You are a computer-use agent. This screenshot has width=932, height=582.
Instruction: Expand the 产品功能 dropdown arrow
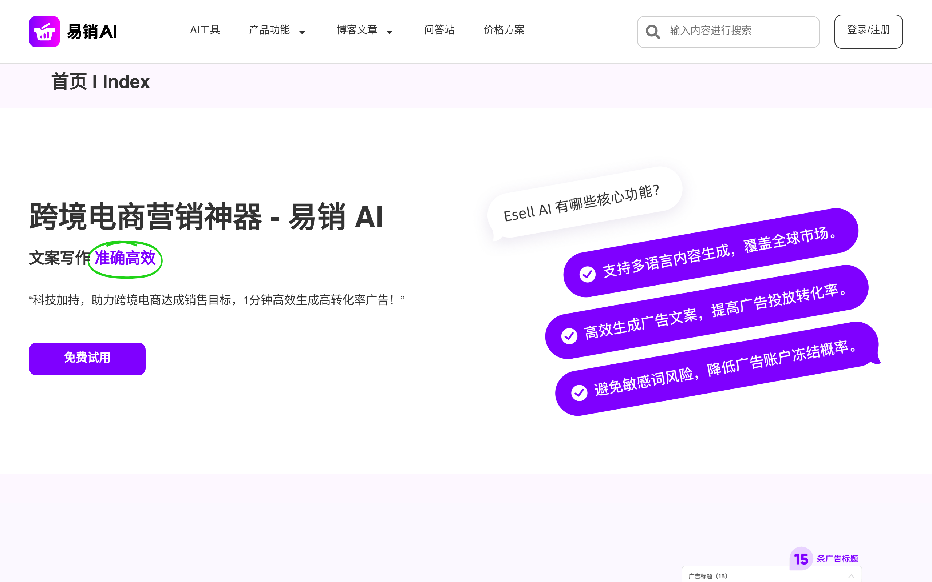tap(302, 32)
